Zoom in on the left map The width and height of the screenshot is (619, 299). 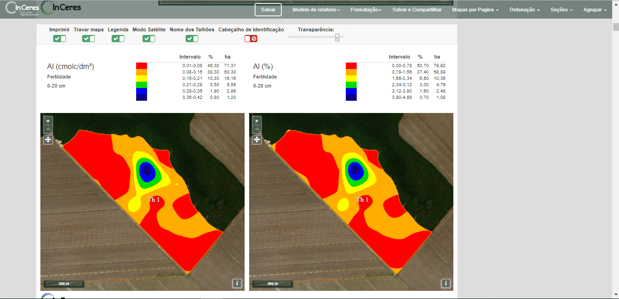click(48, 121)
